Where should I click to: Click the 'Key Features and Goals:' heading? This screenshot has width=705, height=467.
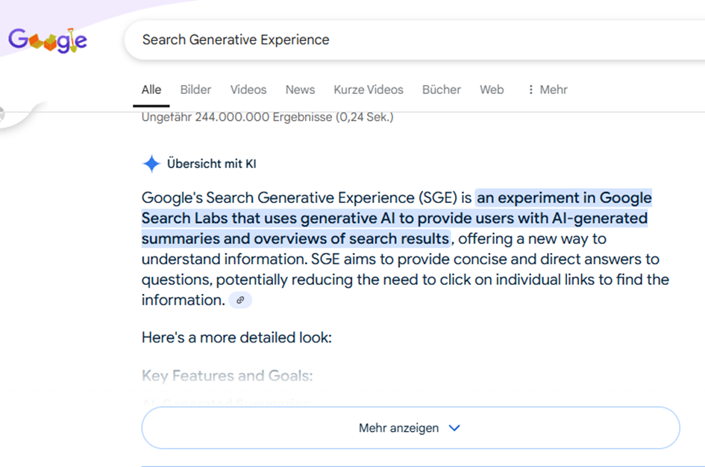tap(227, 376)
